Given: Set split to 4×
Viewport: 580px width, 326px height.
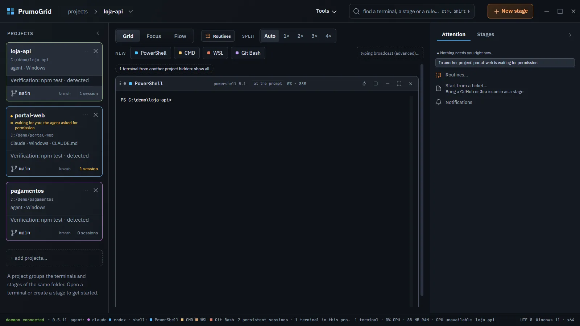Looking at the screenshot, I should coord(328,36).
